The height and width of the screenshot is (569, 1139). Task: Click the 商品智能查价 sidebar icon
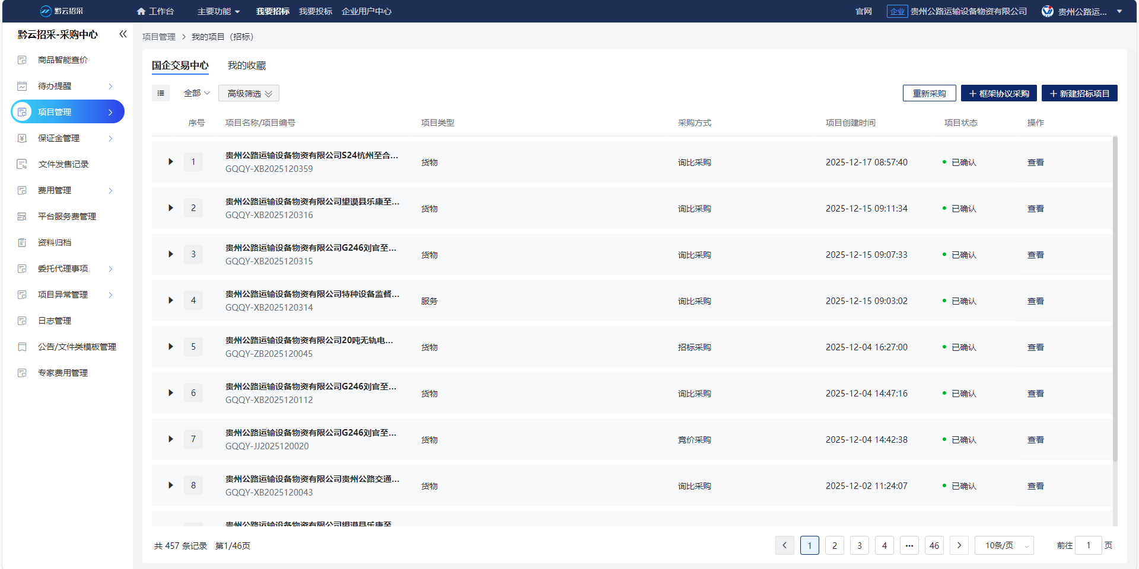[x=23, y=60]
